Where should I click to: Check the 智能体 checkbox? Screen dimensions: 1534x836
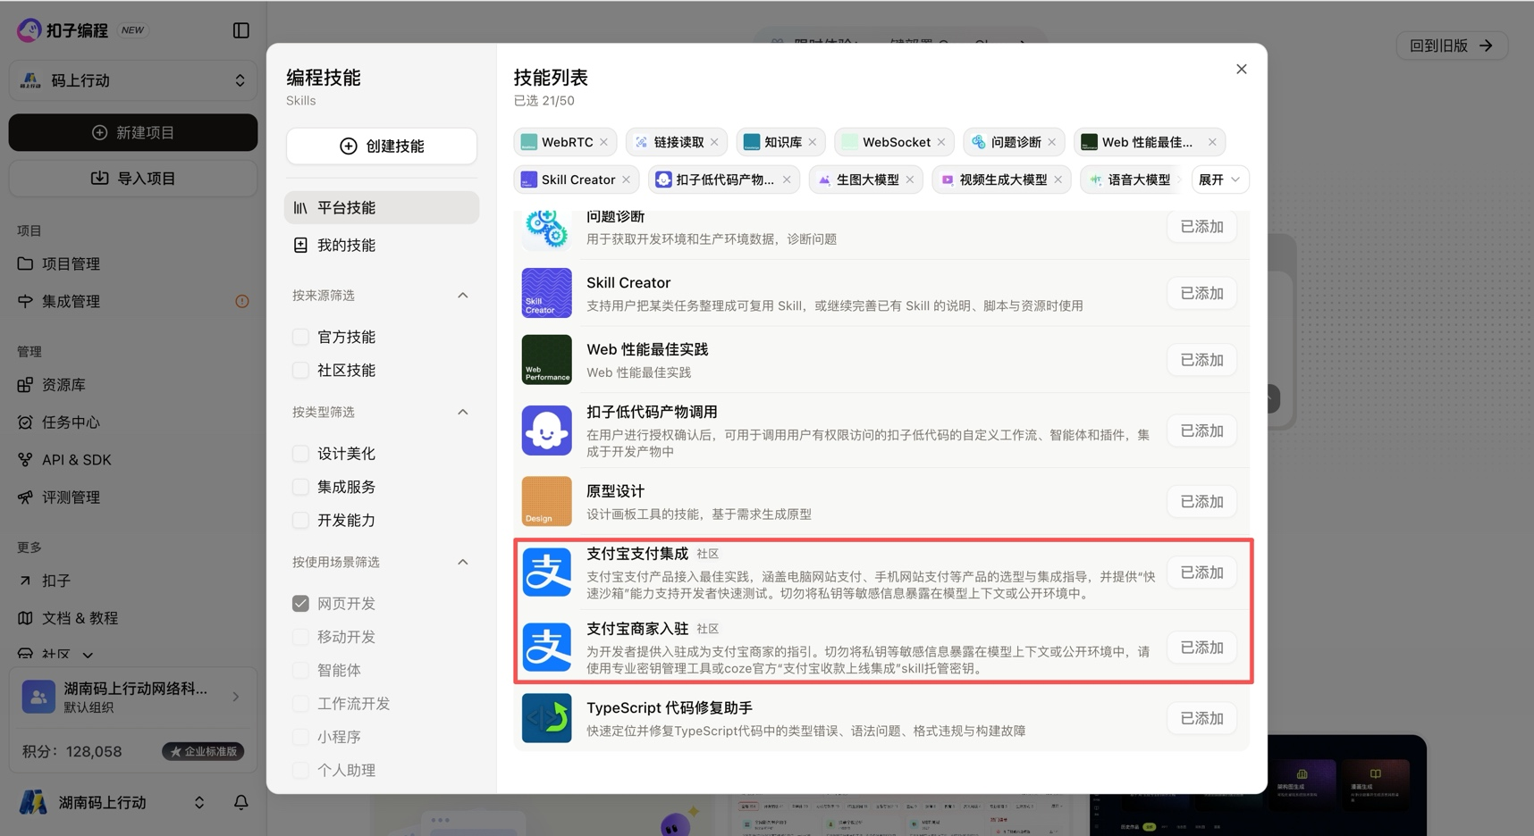coord(300,670)
